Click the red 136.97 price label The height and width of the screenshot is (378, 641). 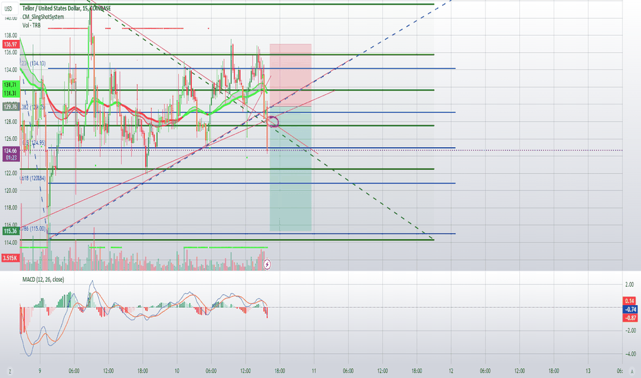pos(10,44)
